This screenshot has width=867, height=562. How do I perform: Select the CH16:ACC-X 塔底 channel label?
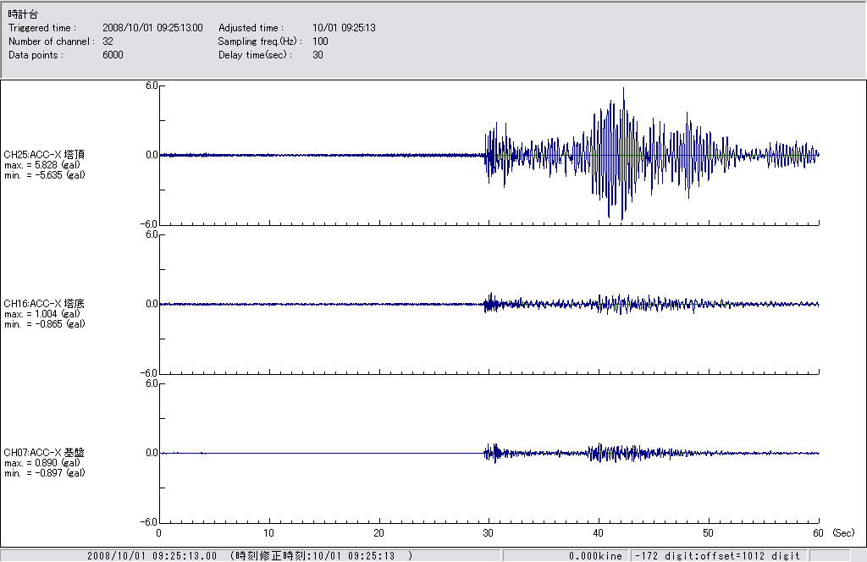tap(44, 303)
